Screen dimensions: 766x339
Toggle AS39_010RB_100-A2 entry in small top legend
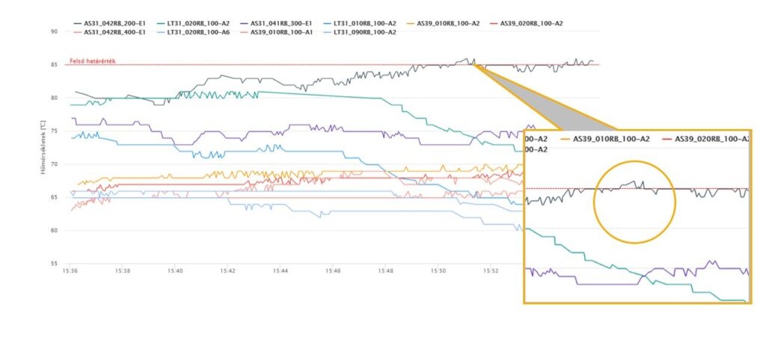tap(443, 23)
